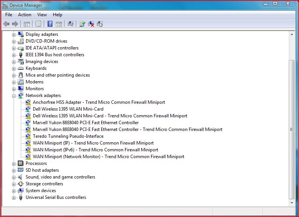The image size is (299, 217).
Task: Click the Imaging devices camera icon
Action: click(x=21, y=62)
